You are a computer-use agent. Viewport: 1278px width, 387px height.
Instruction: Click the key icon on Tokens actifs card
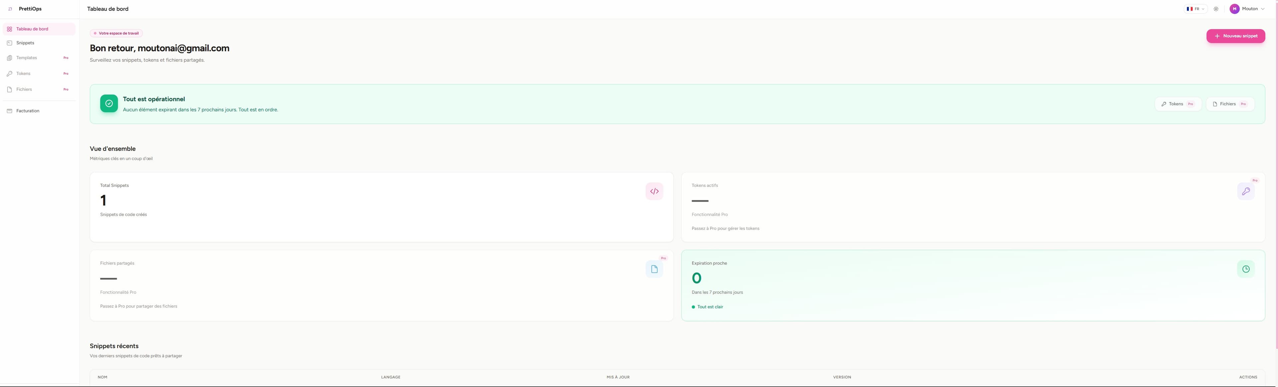[1245, 192]
